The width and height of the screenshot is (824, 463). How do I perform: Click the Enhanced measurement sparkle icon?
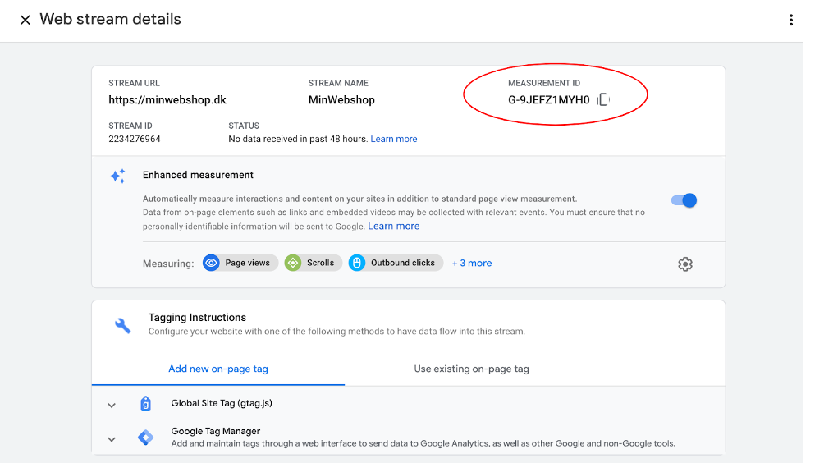click(x=117, y=176)
